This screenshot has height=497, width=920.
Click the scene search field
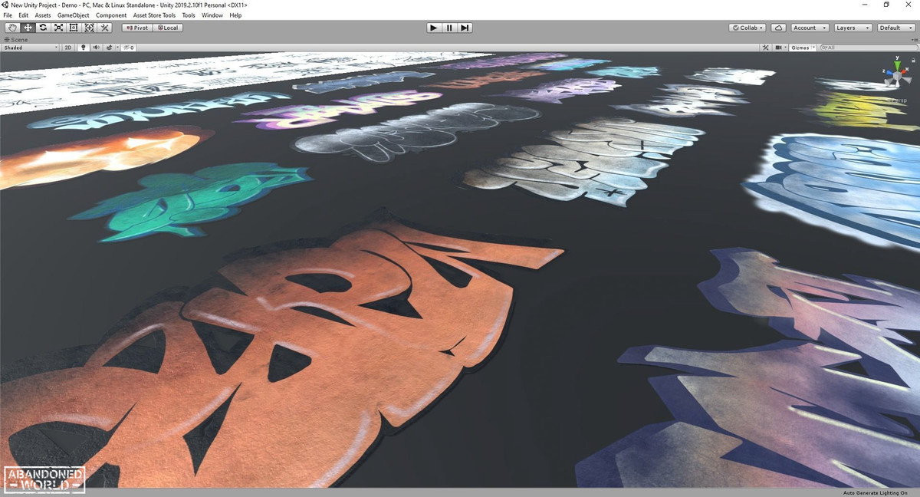[x=868, y=48]
